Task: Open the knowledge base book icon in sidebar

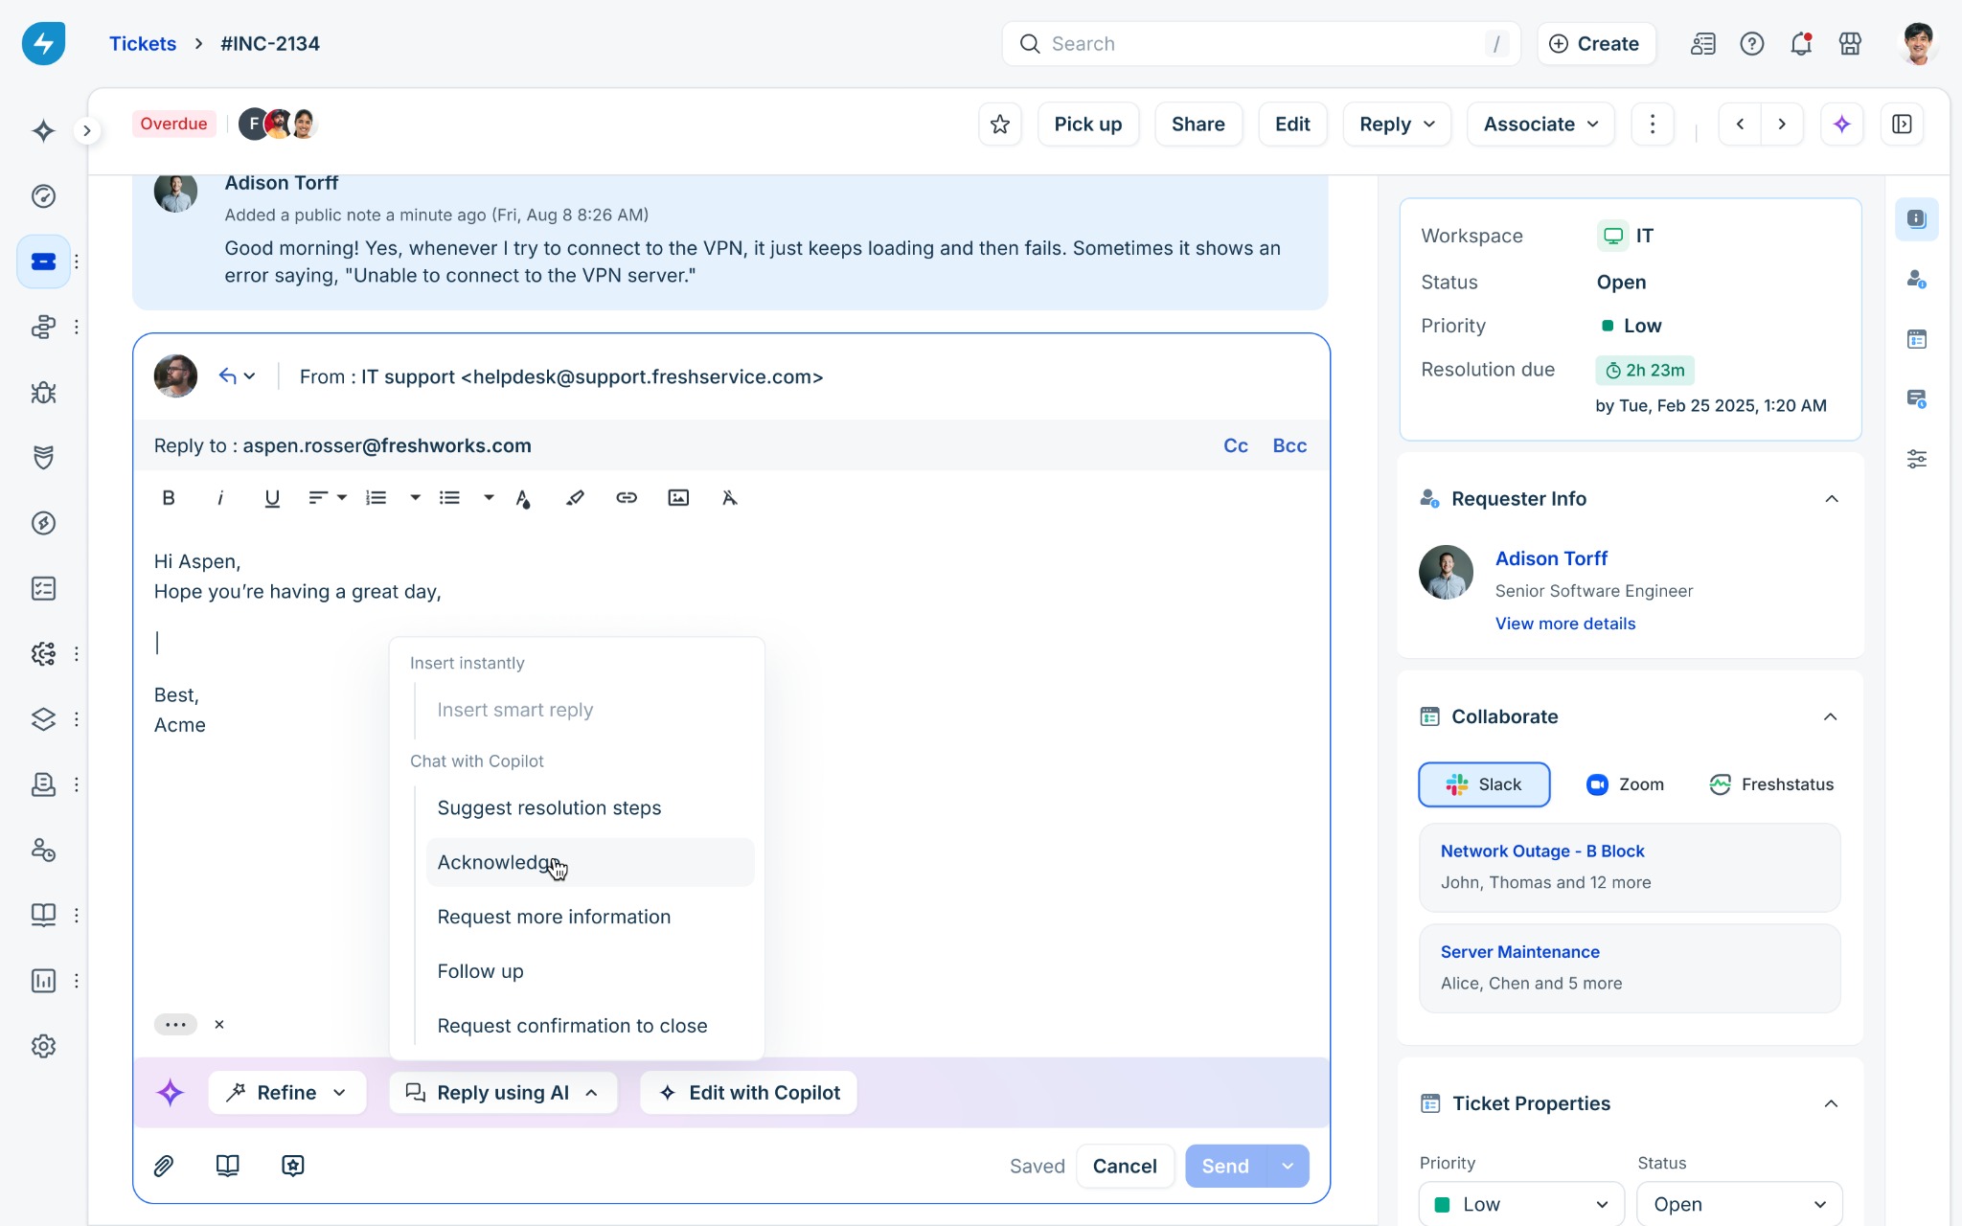Action: 43,915
